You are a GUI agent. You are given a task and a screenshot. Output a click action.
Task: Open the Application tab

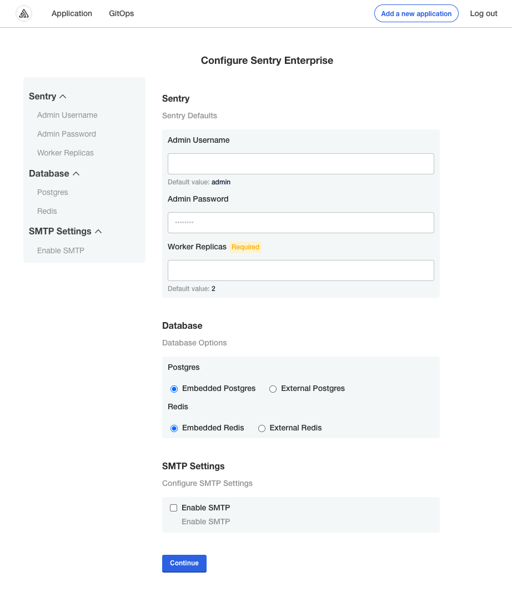(x=72, y=13)
